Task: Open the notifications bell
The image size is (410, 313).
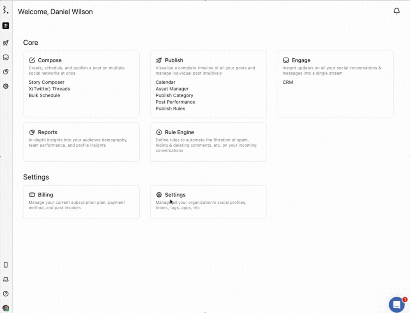Action: pyautogui.click(x=396, y=11)
